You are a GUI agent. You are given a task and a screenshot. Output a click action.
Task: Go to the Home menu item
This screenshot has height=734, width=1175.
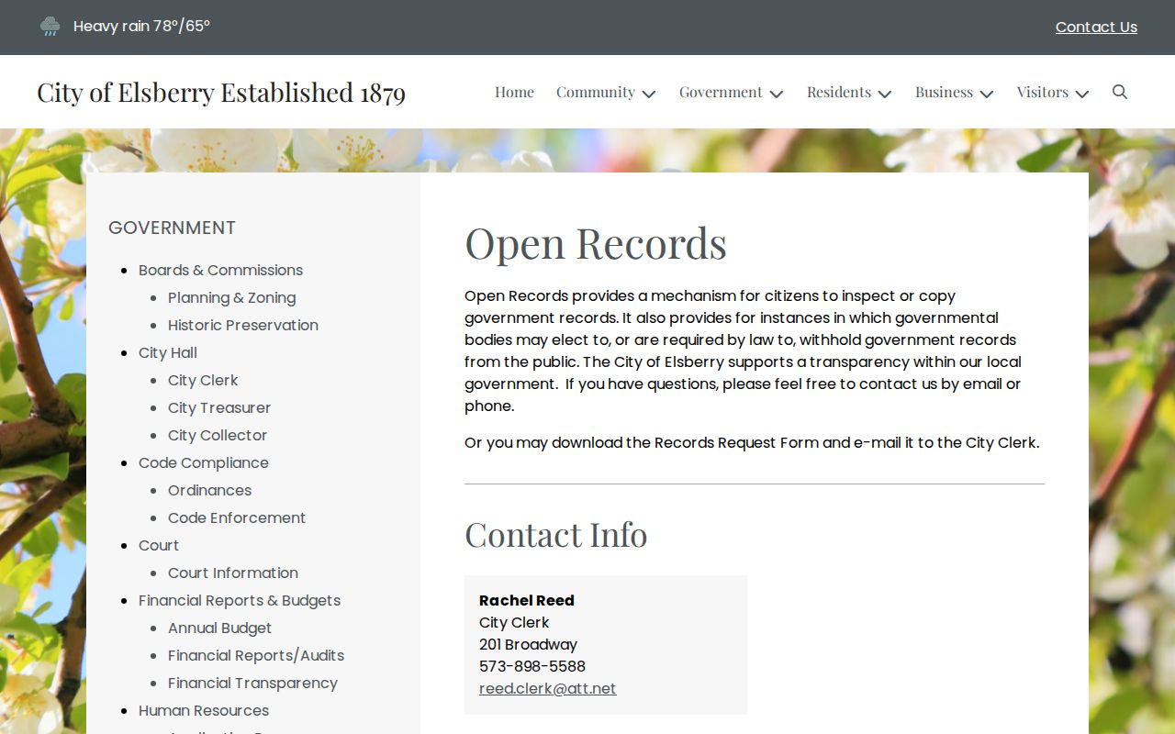click(x=514, y=92)
